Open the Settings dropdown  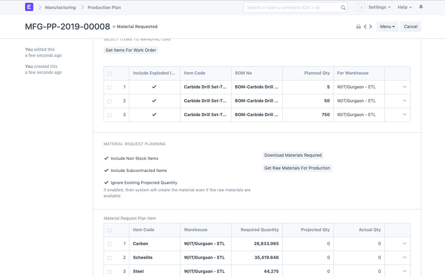pos(379,7)
